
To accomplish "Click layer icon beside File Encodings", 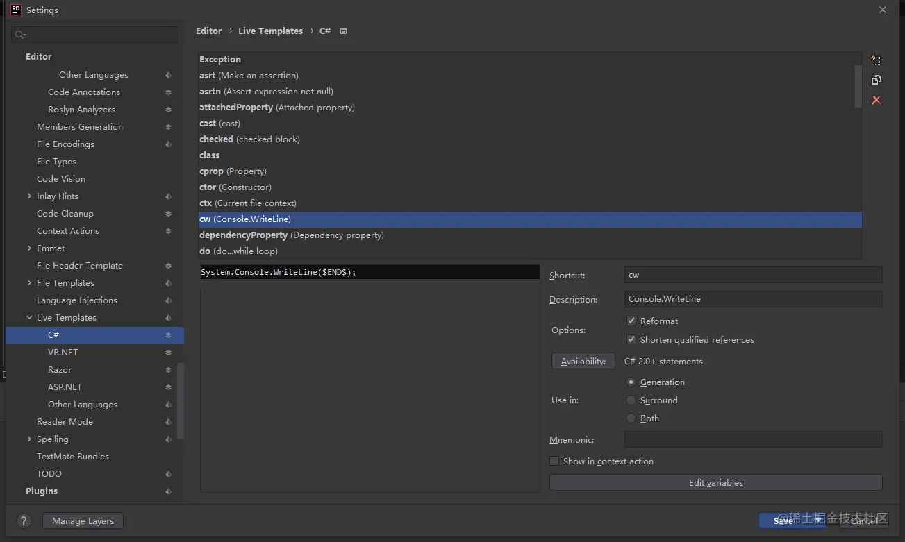I will click(x=168, y=144).
